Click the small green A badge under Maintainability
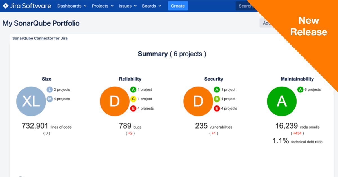Screen dimensions: 338x177 pyautogui.click(x=300, y=90)
